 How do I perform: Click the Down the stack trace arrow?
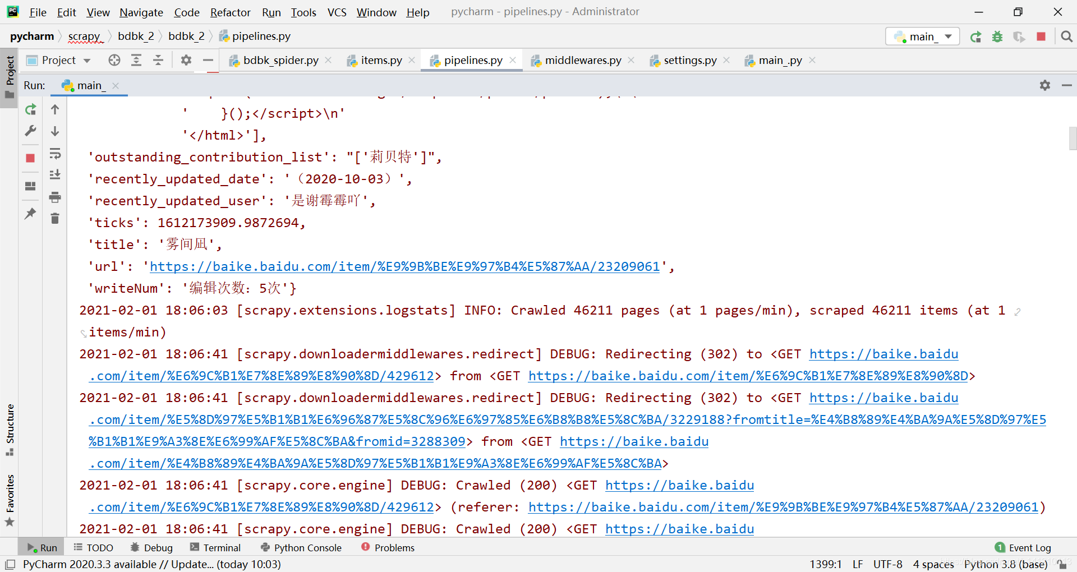pos(55,131)
